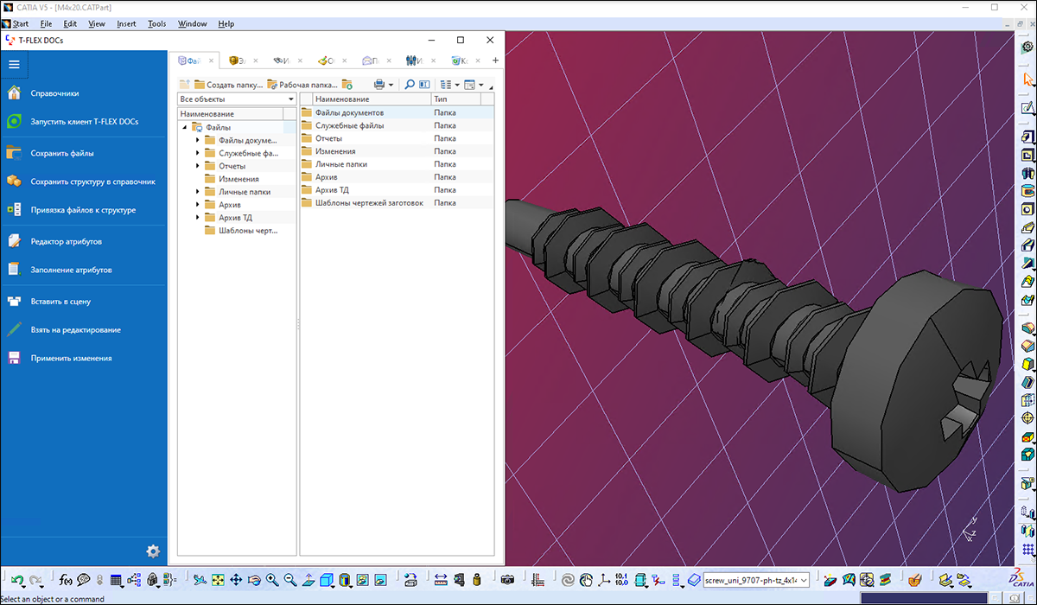Click Запустить клиент T-FLEX DOCs

pyautogui.click(x=84, y=122)
